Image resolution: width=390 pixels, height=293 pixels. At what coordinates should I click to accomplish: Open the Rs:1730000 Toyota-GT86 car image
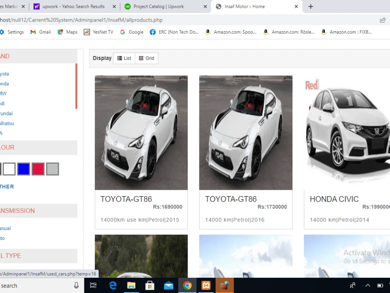[x=246, y=132]
